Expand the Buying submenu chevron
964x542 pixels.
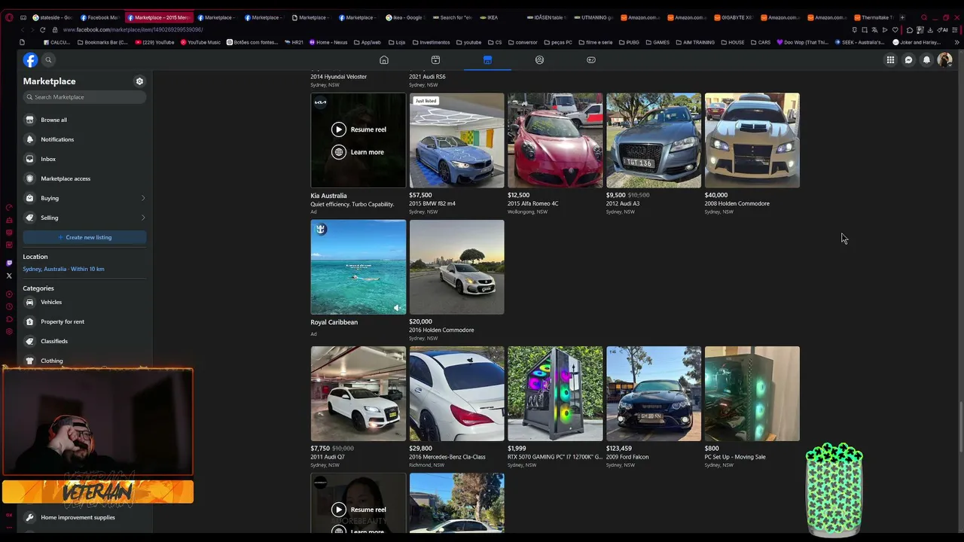coord(143,198)
